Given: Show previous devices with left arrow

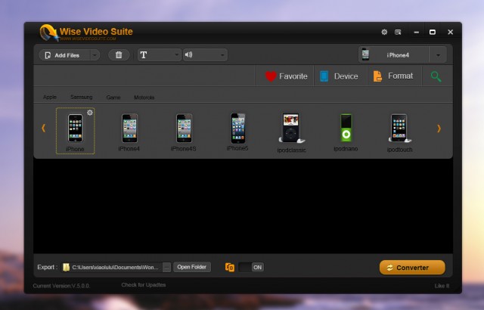Looking at the screenshot, I should coord(44,128).
